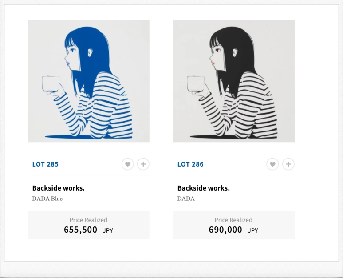The image size is (343, 278).
Task: Select the Backside works. artist under LOT 286
Action: [x=203, y=188]
